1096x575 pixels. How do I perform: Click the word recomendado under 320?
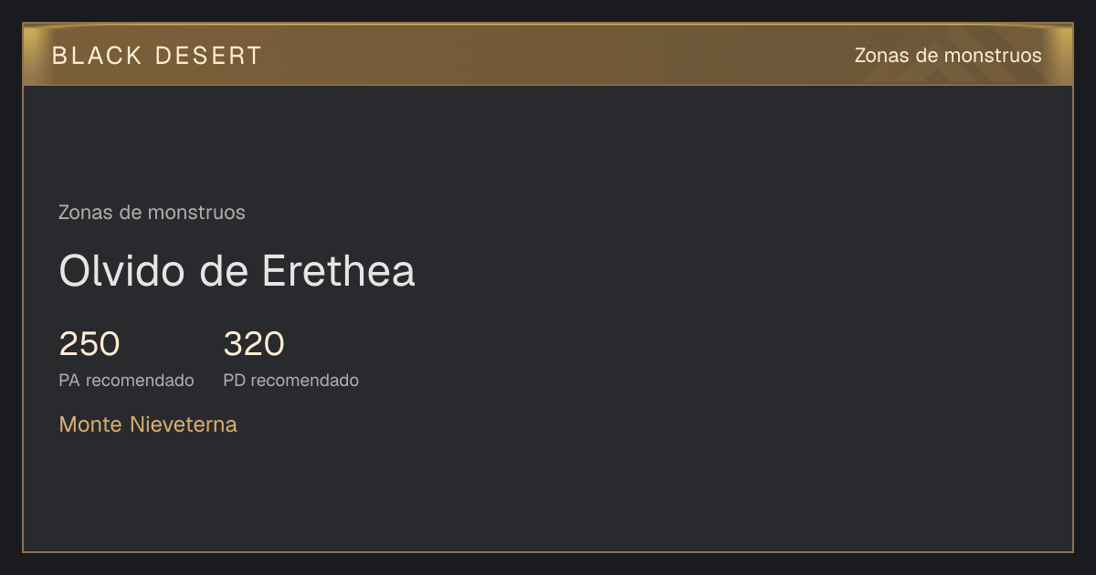point(304,381)
